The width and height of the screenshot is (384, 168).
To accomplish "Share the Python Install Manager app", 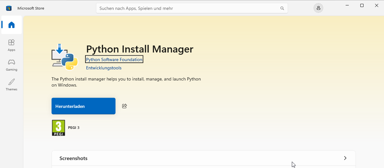I will [x=124, y=106].
